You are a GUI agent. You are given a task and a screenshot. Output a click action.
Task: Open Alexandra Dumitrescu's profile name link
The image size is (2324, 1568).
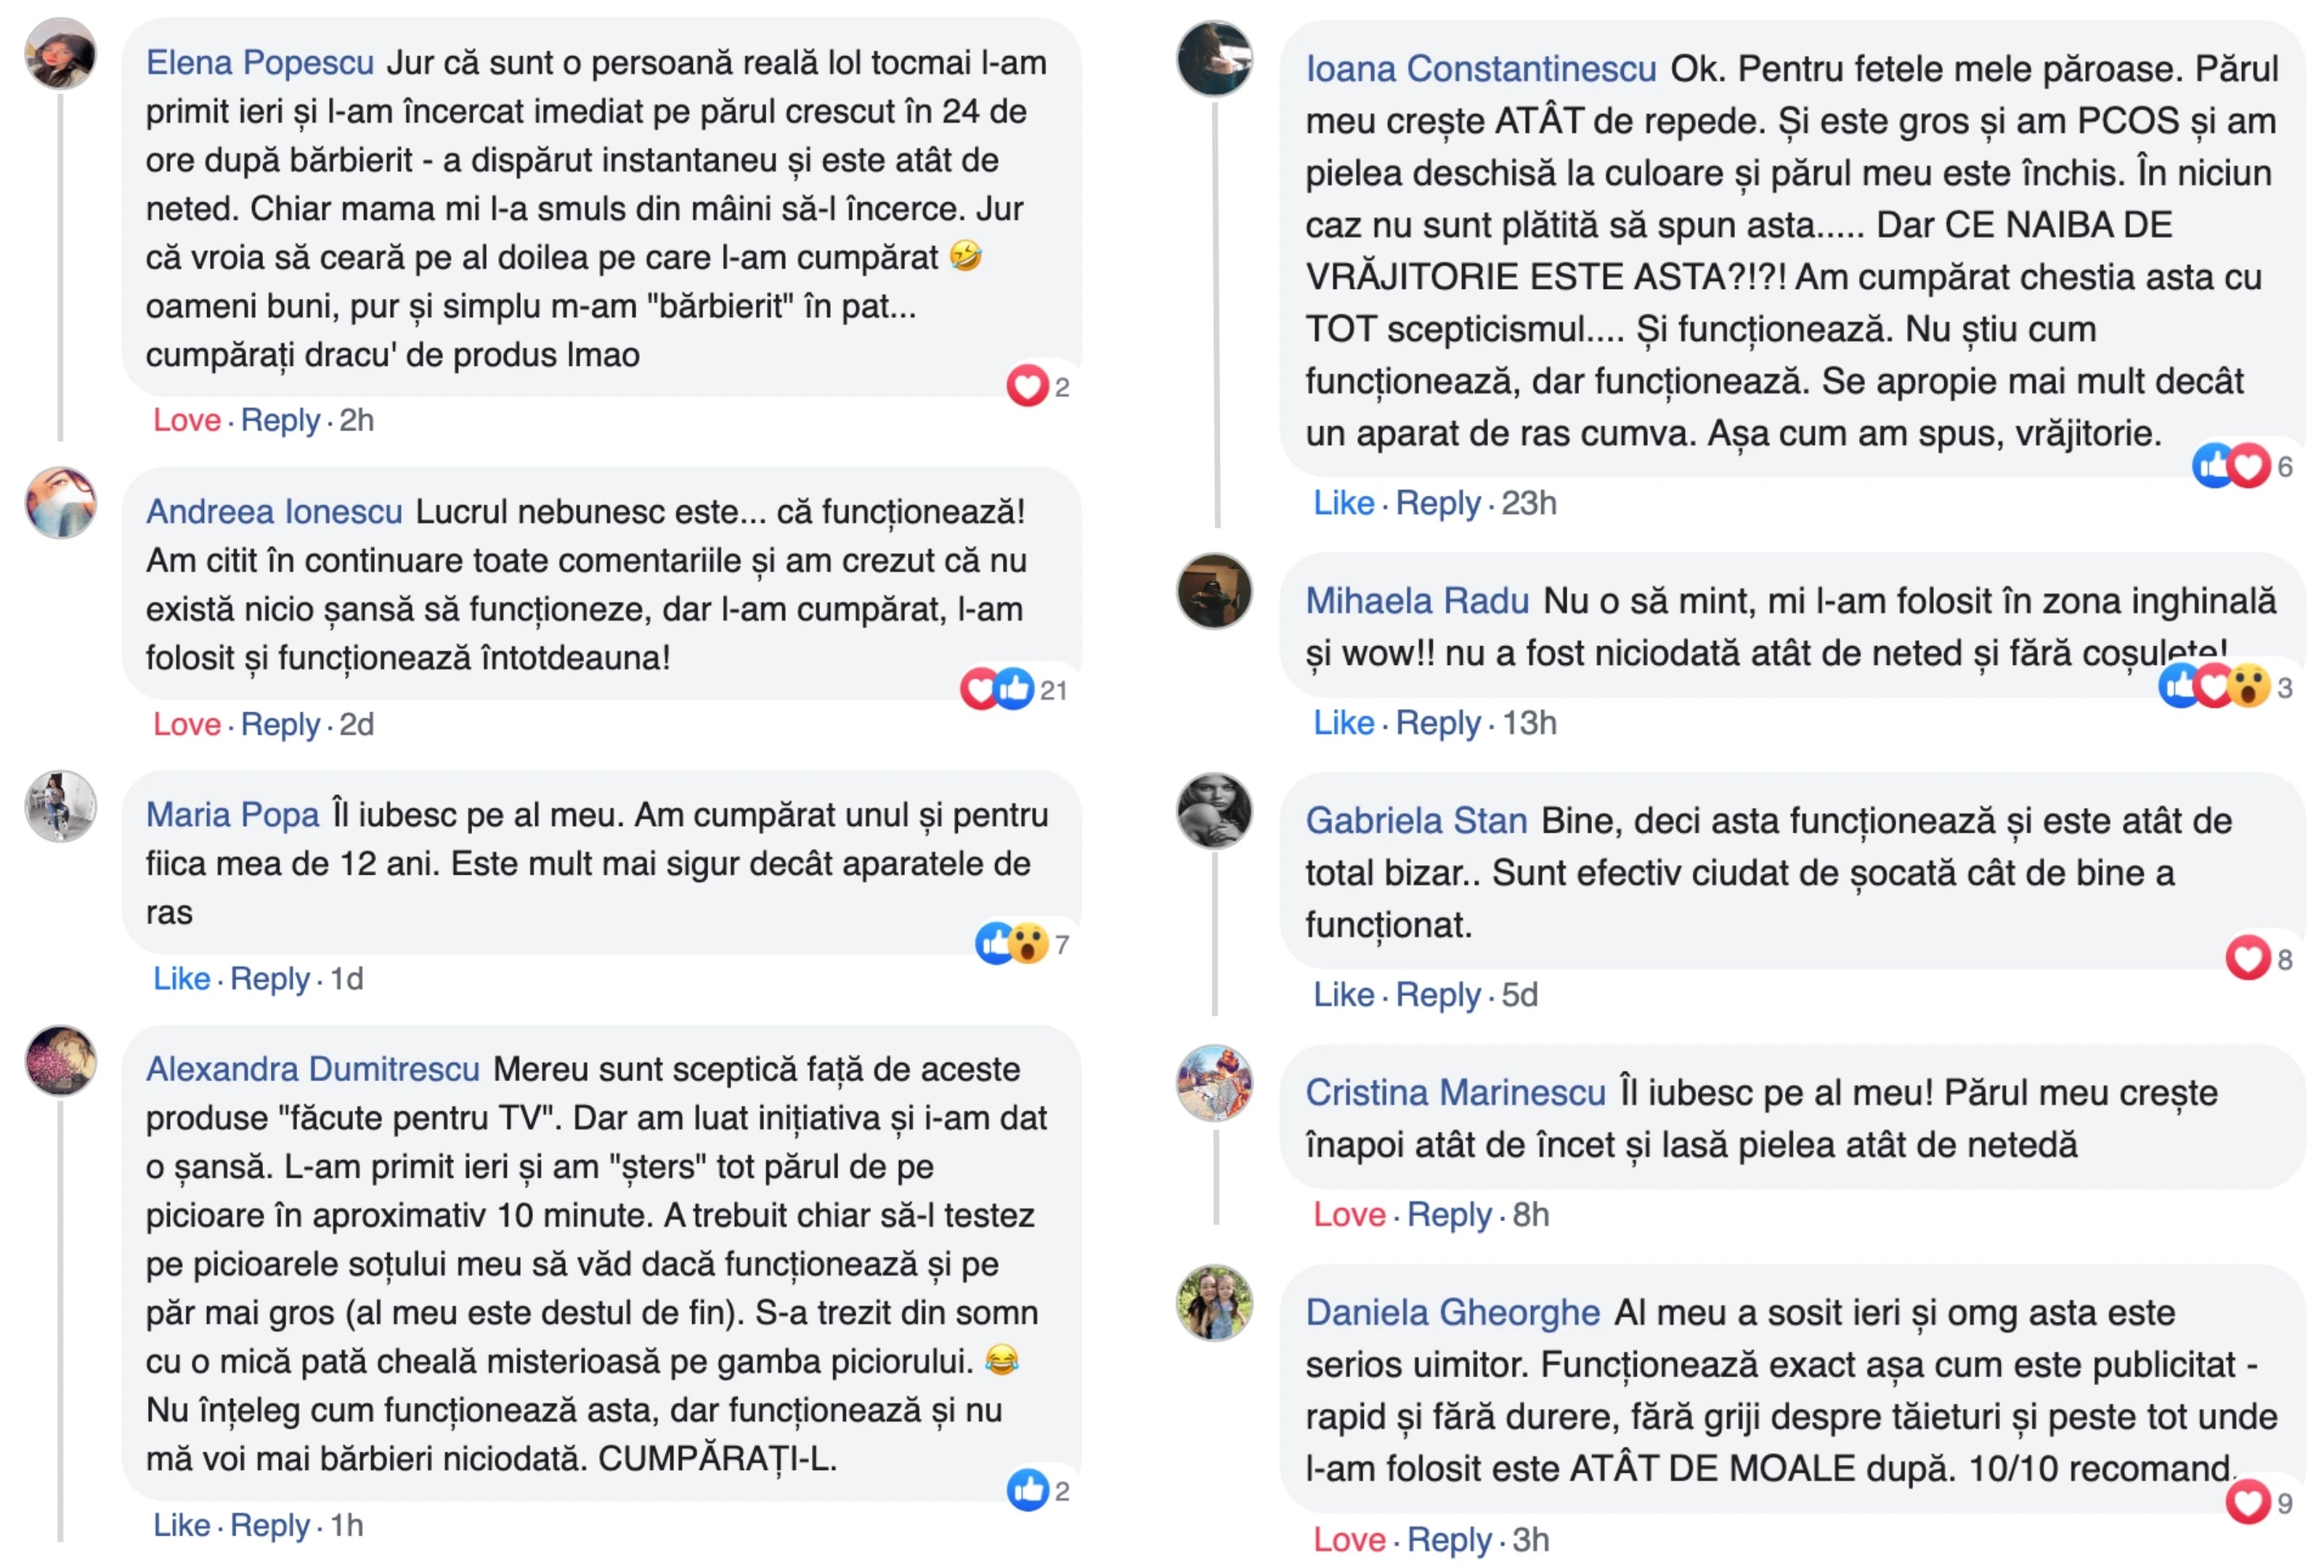coord(312,1069)
